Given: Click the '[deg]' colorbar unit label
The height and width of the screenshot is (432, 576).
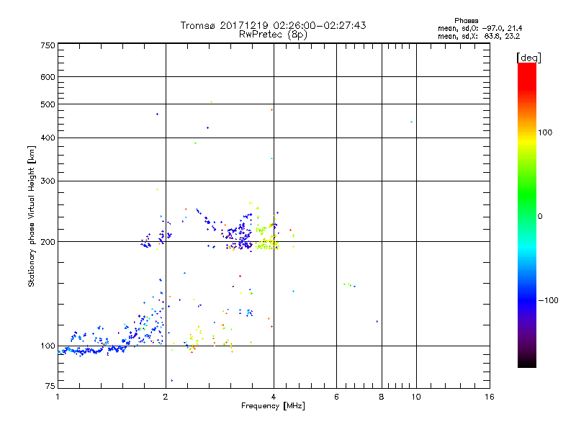Looking at the screenshot, I should pyautogui.click(x=528, y=58).
